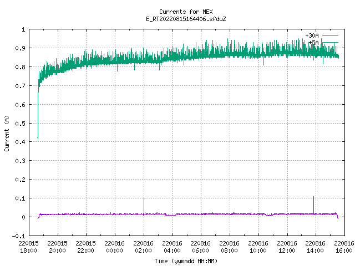This screenshot has width=355, height=266.
Task: Click the x-axis label 220816 00:00
Action: 115,247
